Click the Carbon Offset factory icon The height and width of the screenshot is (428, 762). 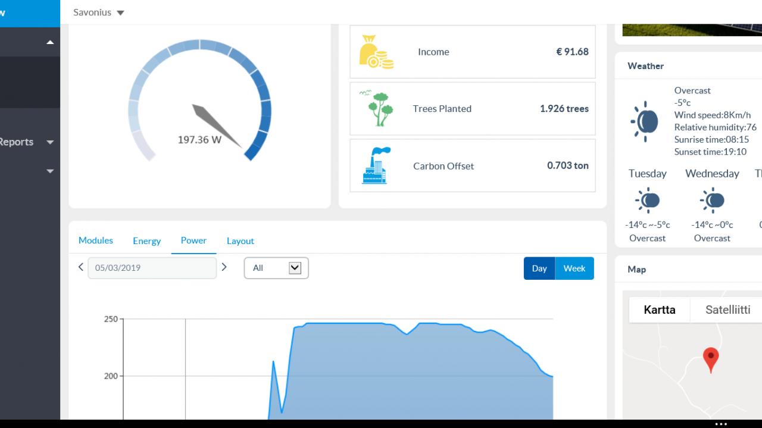[x=376, y=165]
